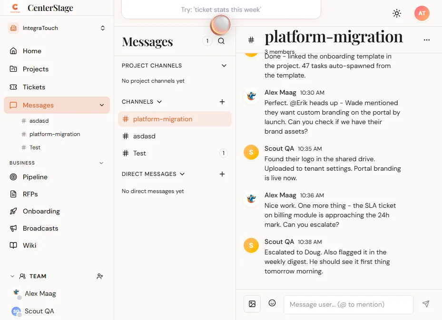Add a new channel with the plus button
Viewport: 442px width, 320px height.
pos(222,101)
